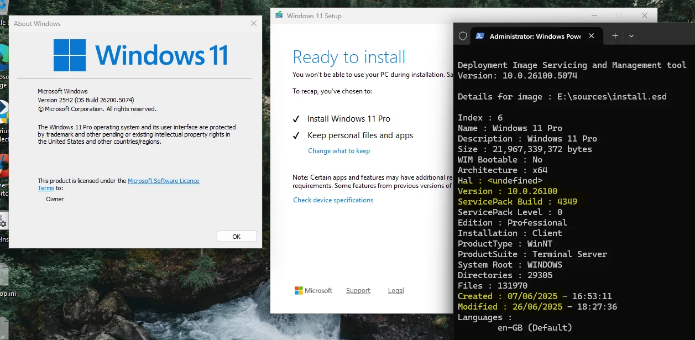695x340 pixels.
Task: Click the Keep personal files and apps item
Action: [x=353, y=135]
